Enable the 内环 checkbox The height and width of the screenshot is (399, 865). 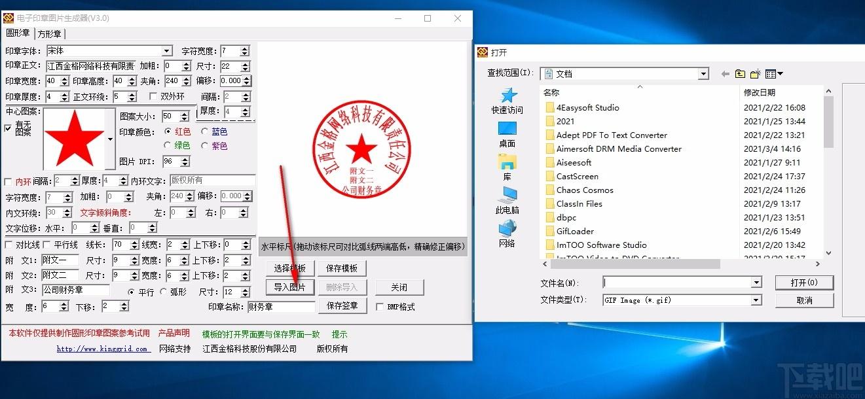tap(8, 181)
